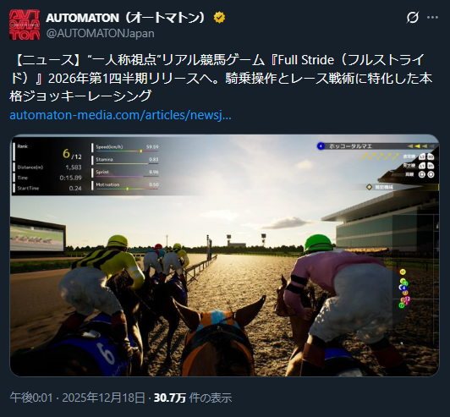Click the yellow diamond icon in the HUD
This screenshot has width=450, height=417.
tap(370, 187)
